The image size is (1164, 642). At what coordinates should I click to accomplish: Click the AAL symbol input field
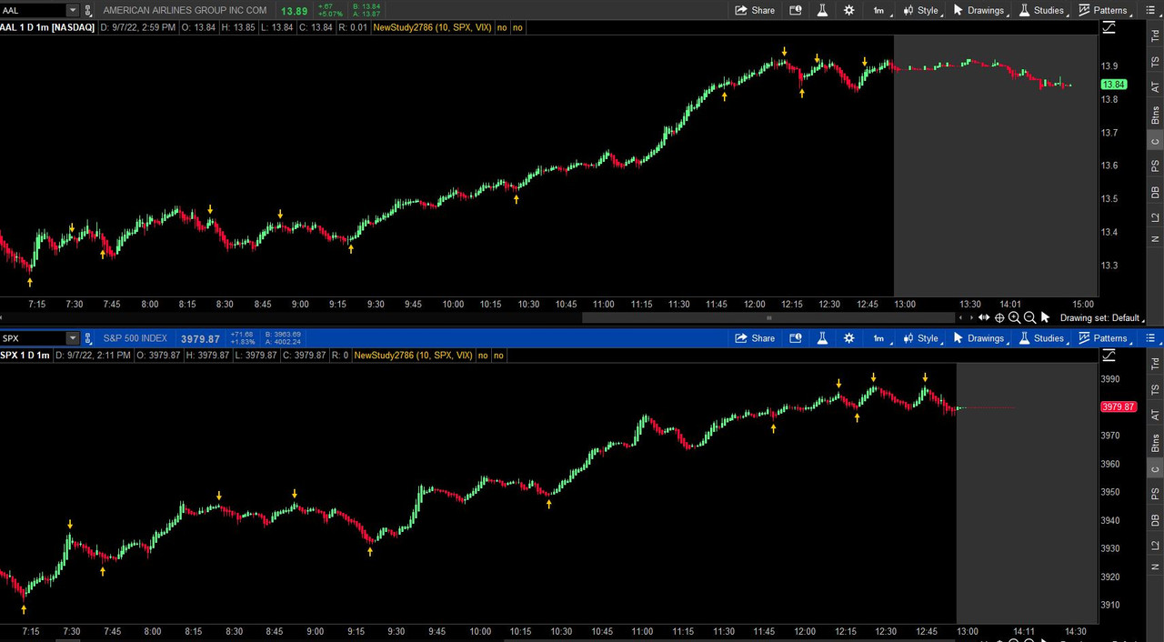pos(34,10)
